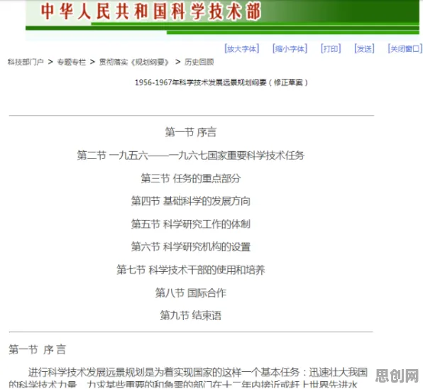This screenshot has height=389, width=423.
Task: Click the 放大字体 link
Action: 242,49
